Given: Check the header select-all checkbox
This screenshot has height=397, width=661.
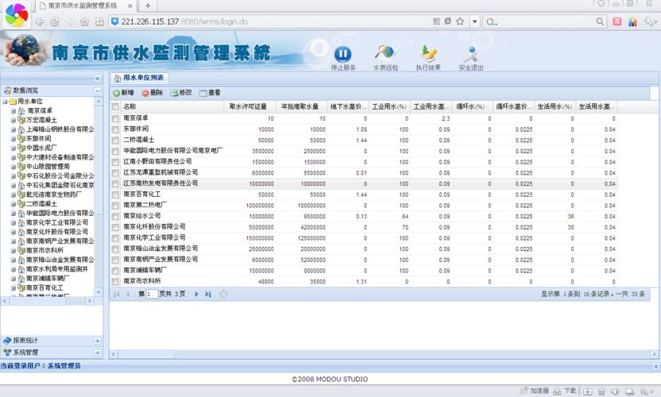Looking at the screenshot, I should point(115,106).
